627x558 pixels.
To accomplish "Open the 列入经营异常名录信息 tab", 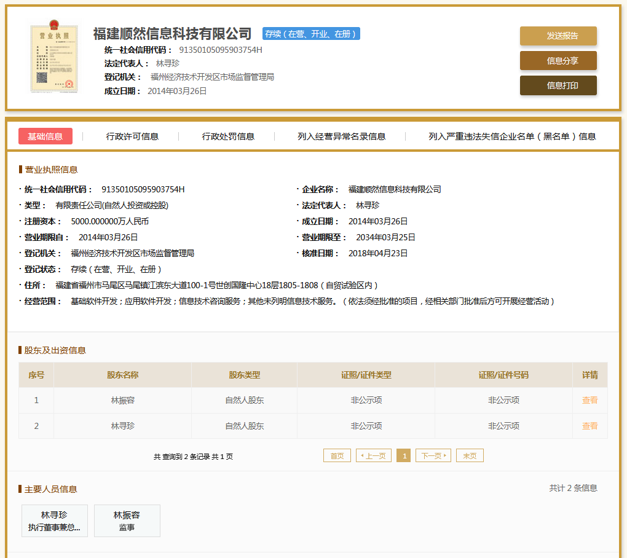I will click(341, 136).
